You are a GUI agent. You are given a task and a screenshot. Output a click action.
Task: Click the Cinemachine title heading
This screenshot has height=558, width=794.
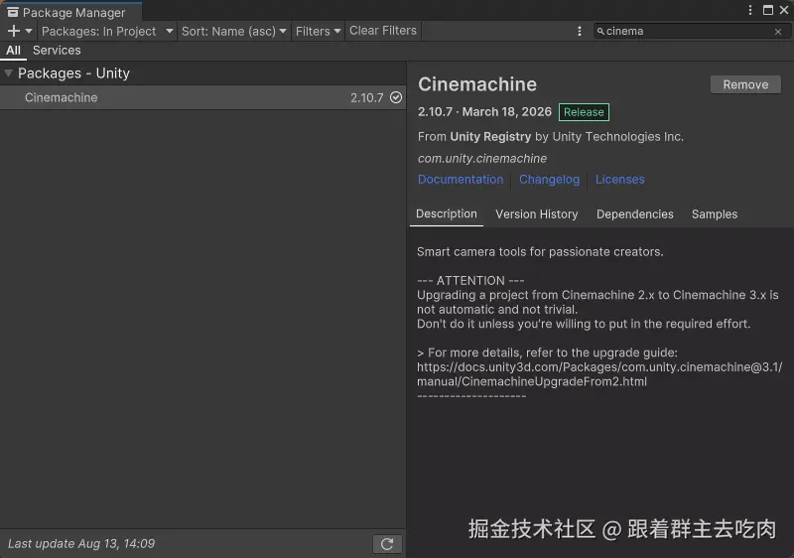click(x=477, y=84)
